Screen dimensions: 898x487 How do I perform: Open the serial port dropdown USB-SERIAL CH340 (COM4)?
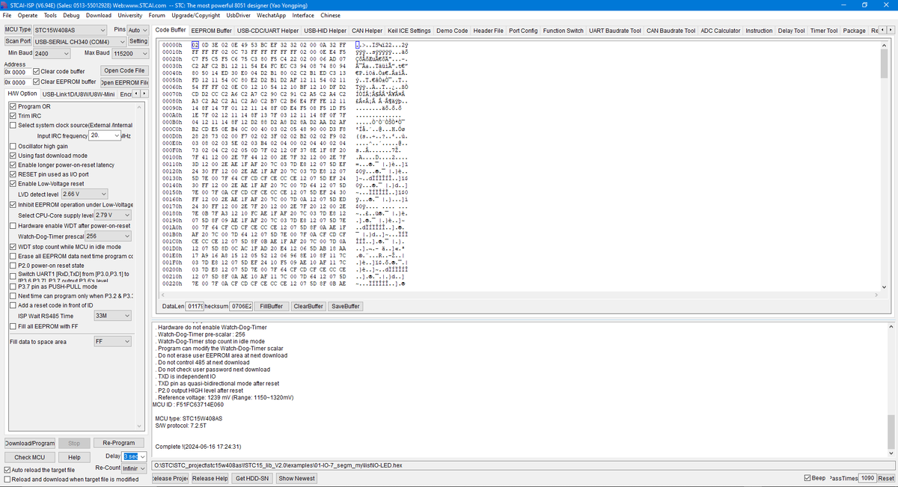[x=80, y=41]
